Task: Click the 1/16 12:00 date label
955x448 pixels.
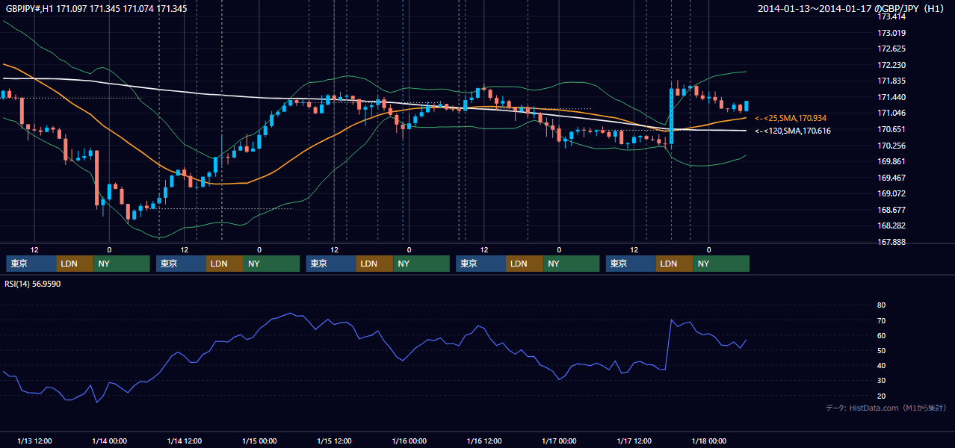Action: pyautogui.click(x=483, y=441)
